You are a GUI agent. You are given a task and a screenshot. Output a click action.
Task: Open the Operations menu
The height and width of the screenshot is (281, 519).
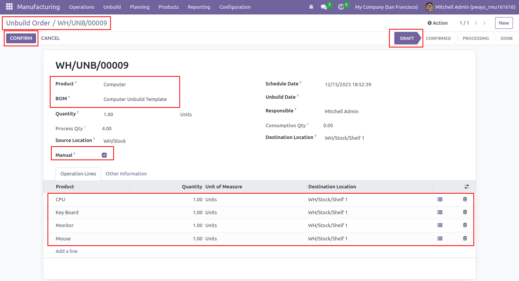pyautogui.click(x=82, y=7)
